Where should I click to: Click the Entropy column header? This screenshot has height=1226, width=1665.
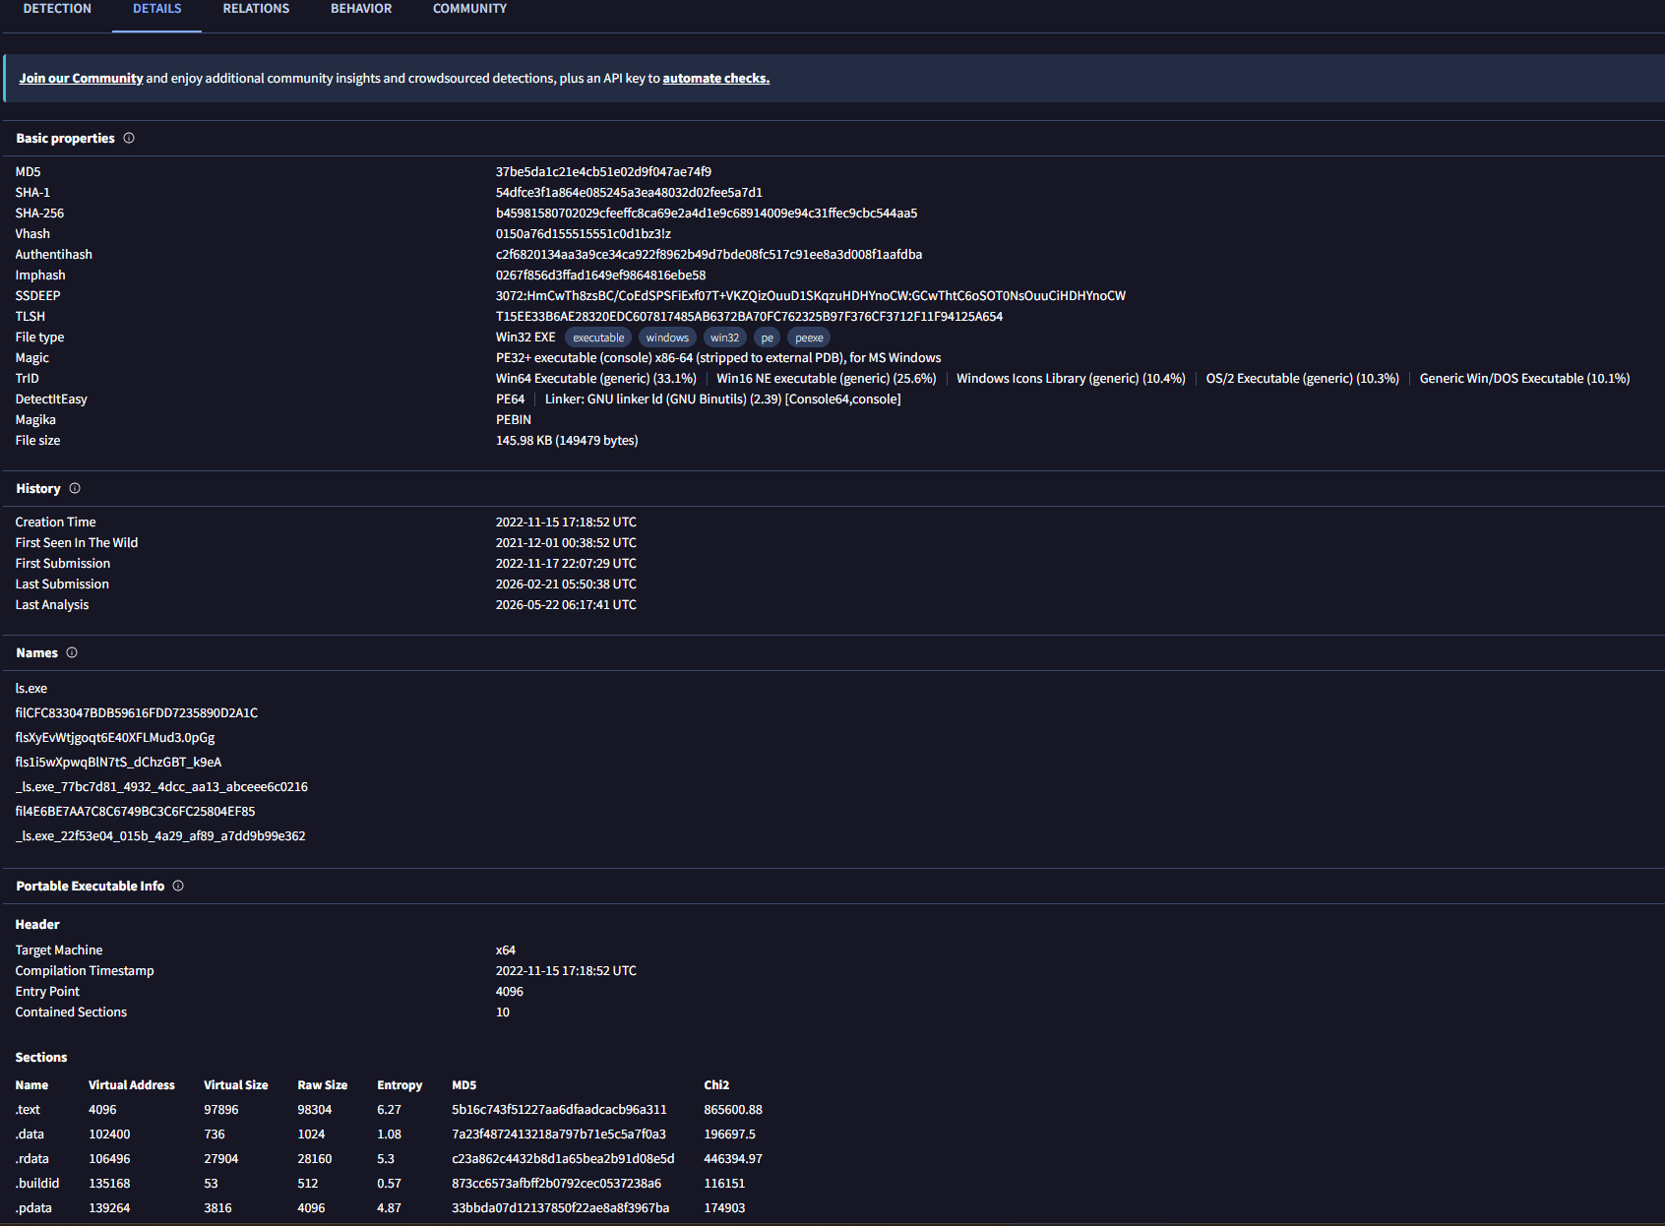[x=400, y=1084]
